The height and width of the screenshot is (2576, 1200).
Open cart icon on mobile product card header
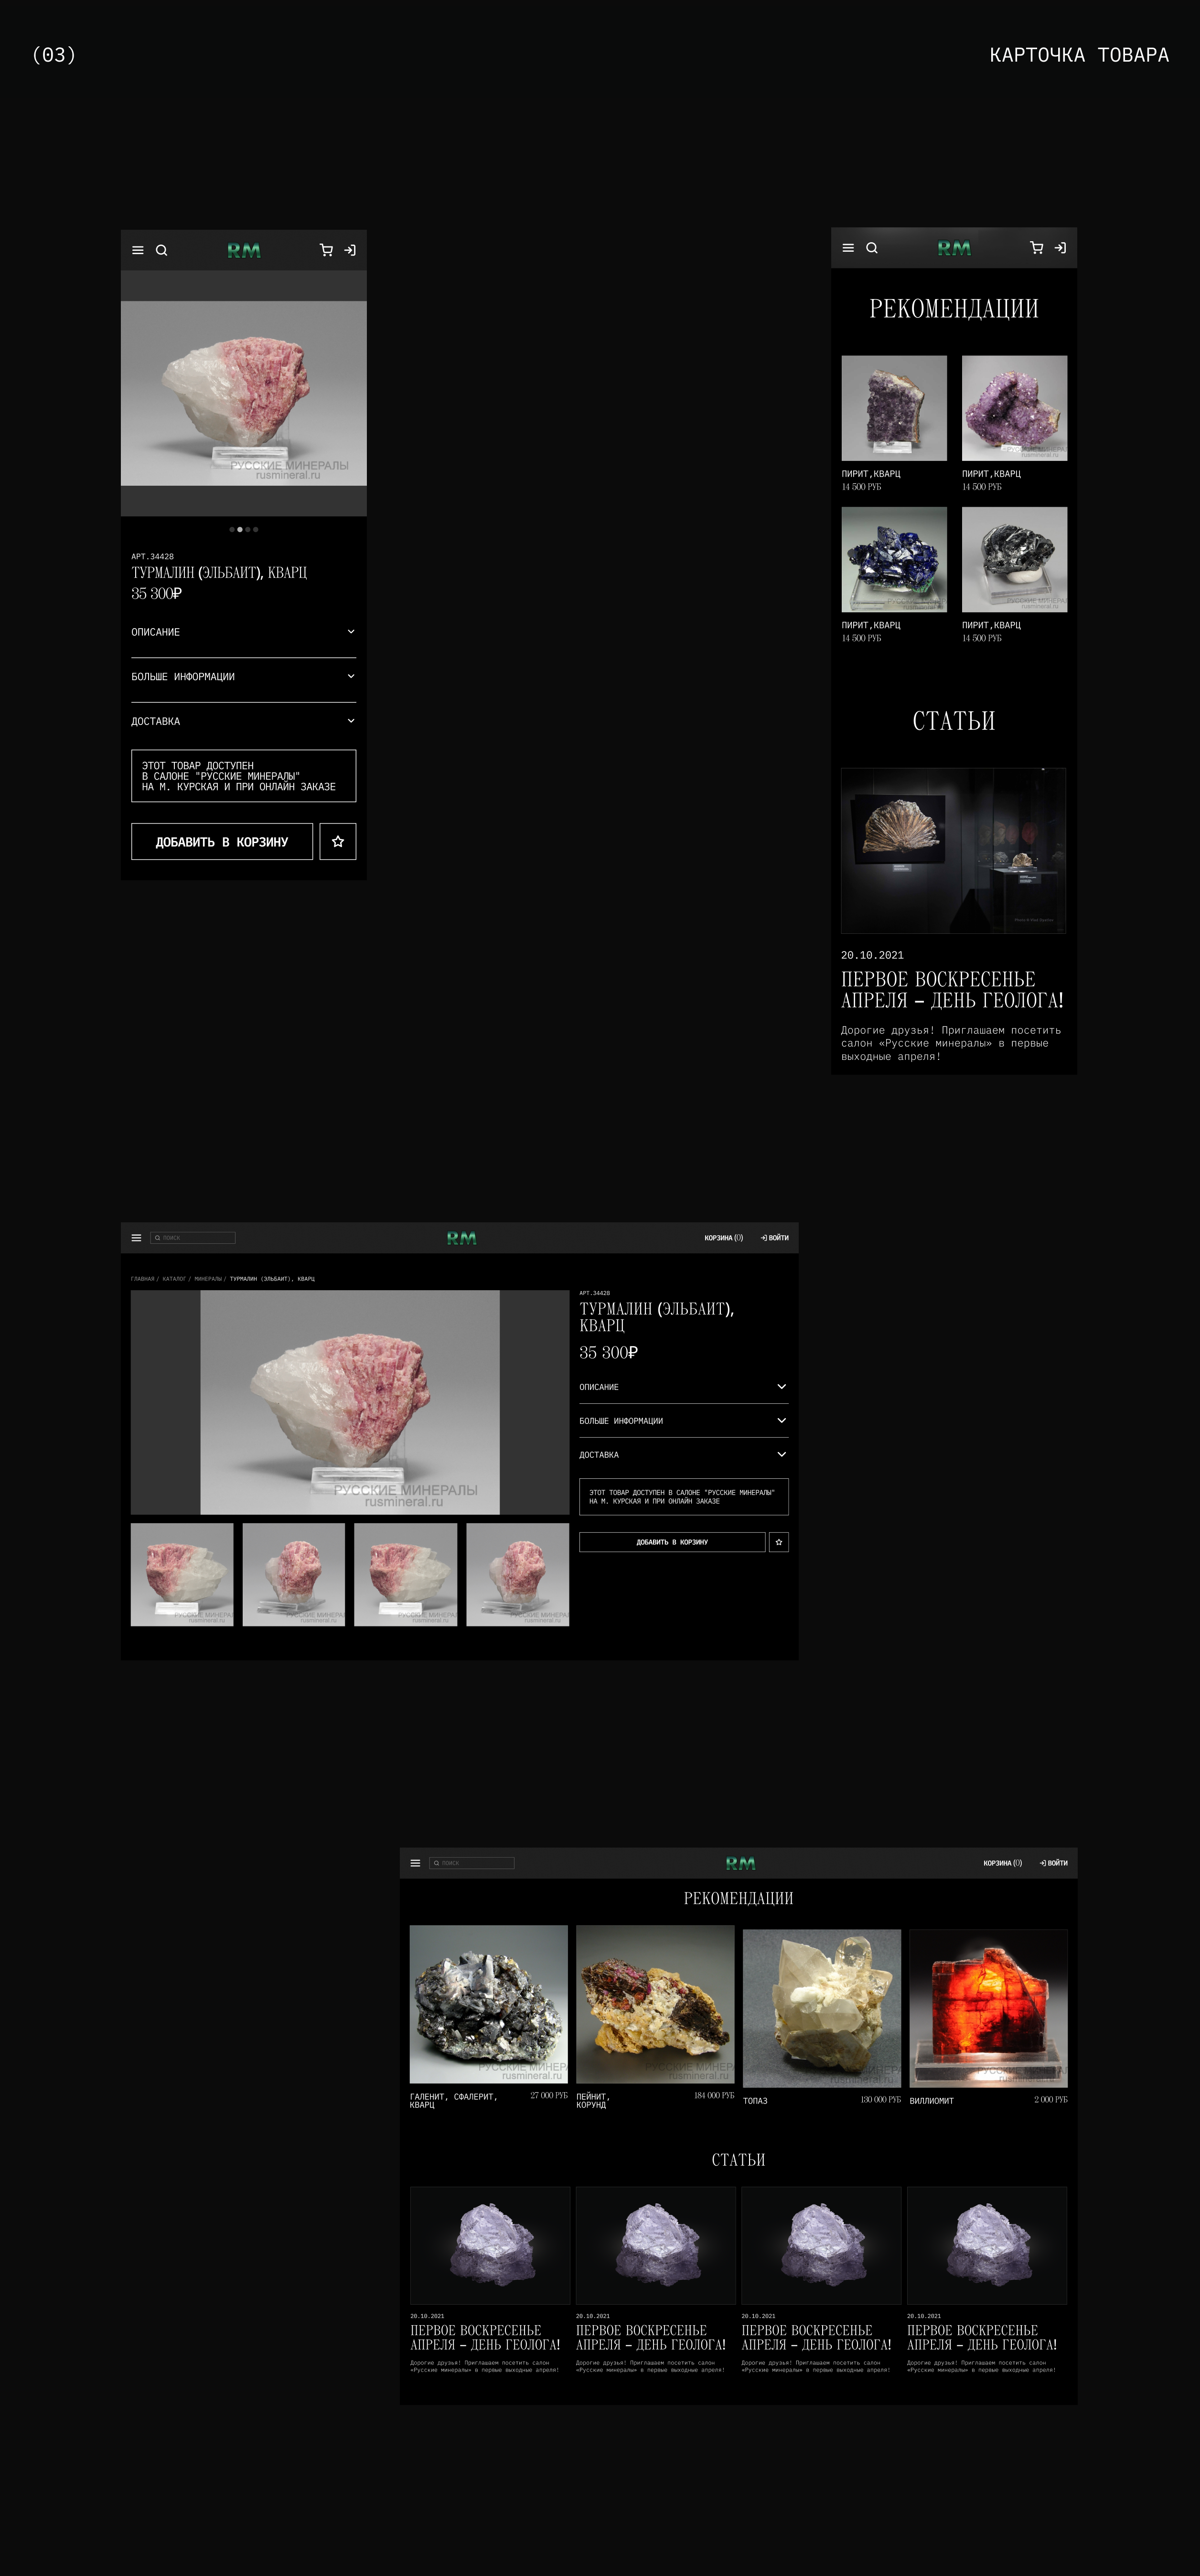coord(326,250)
